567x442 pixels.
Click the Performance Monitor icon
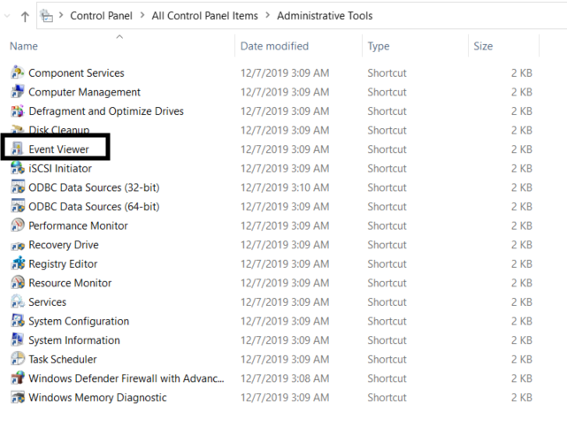click(x=18, y=225)
